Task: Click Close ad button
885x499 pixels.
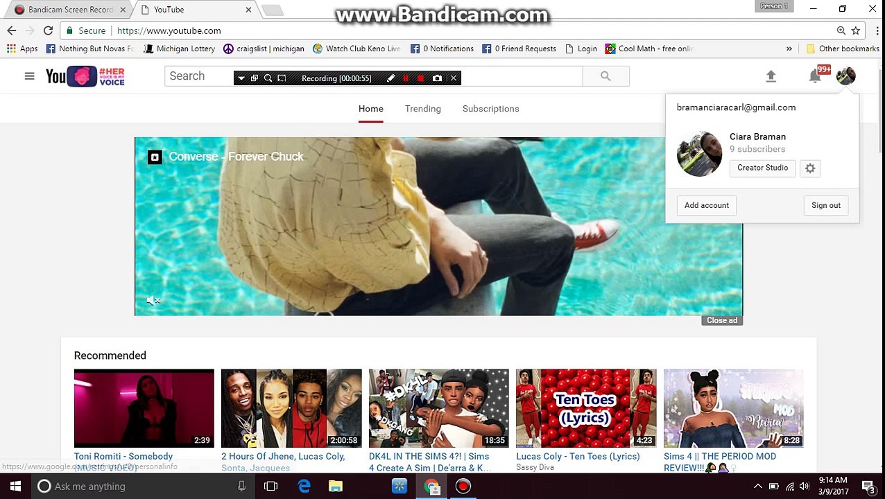Action: point(722,320)
